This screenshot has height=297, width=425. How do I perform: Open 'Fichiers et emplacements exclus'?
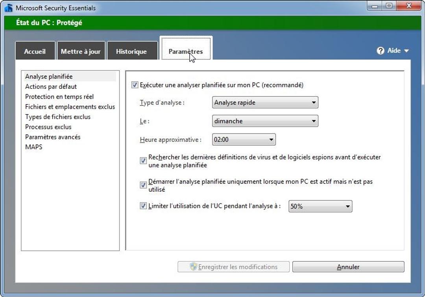pyautogui.click(x=70, y=106)
